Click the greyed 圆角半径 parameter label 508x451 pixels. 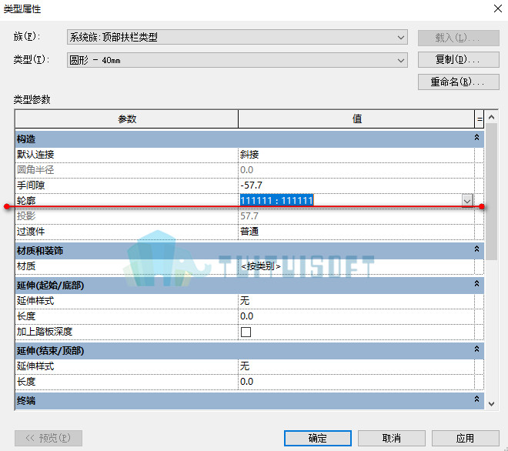click(35, 170)
